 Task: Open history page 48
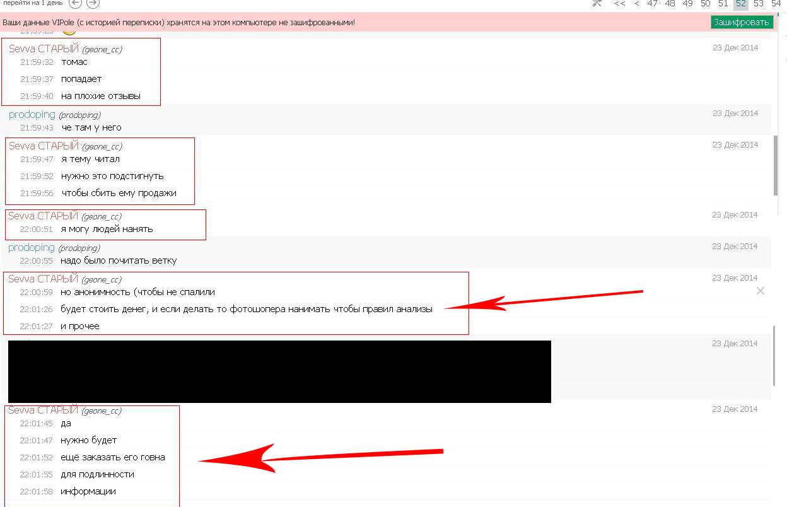670,4
